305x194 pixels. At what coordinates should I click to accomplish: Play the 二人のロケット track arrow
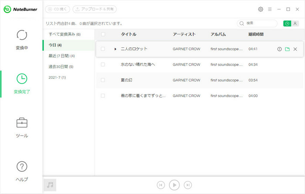115,49
